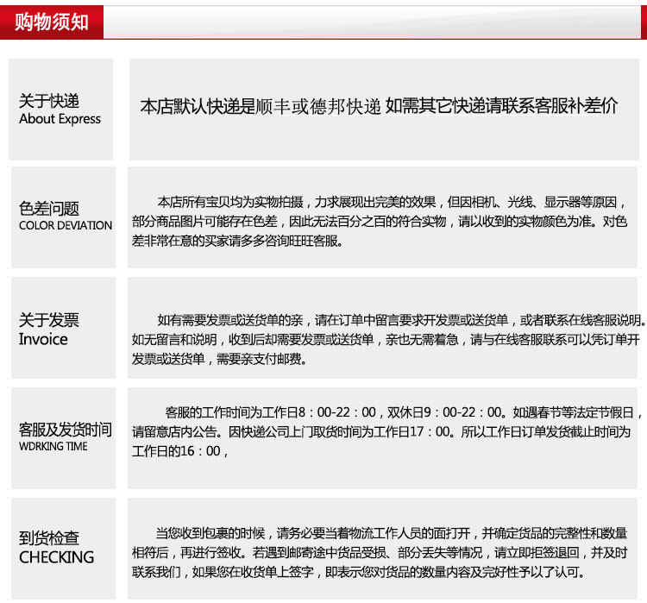647x603 pixels.
Task: Click the invoice request instructions paragraph
Action: click(x=386, y=339)
